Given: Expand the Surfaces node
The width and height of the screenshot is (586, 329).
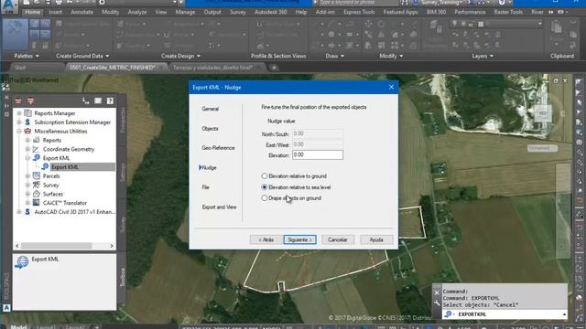Looking at the screenshot, I should 27,194.
